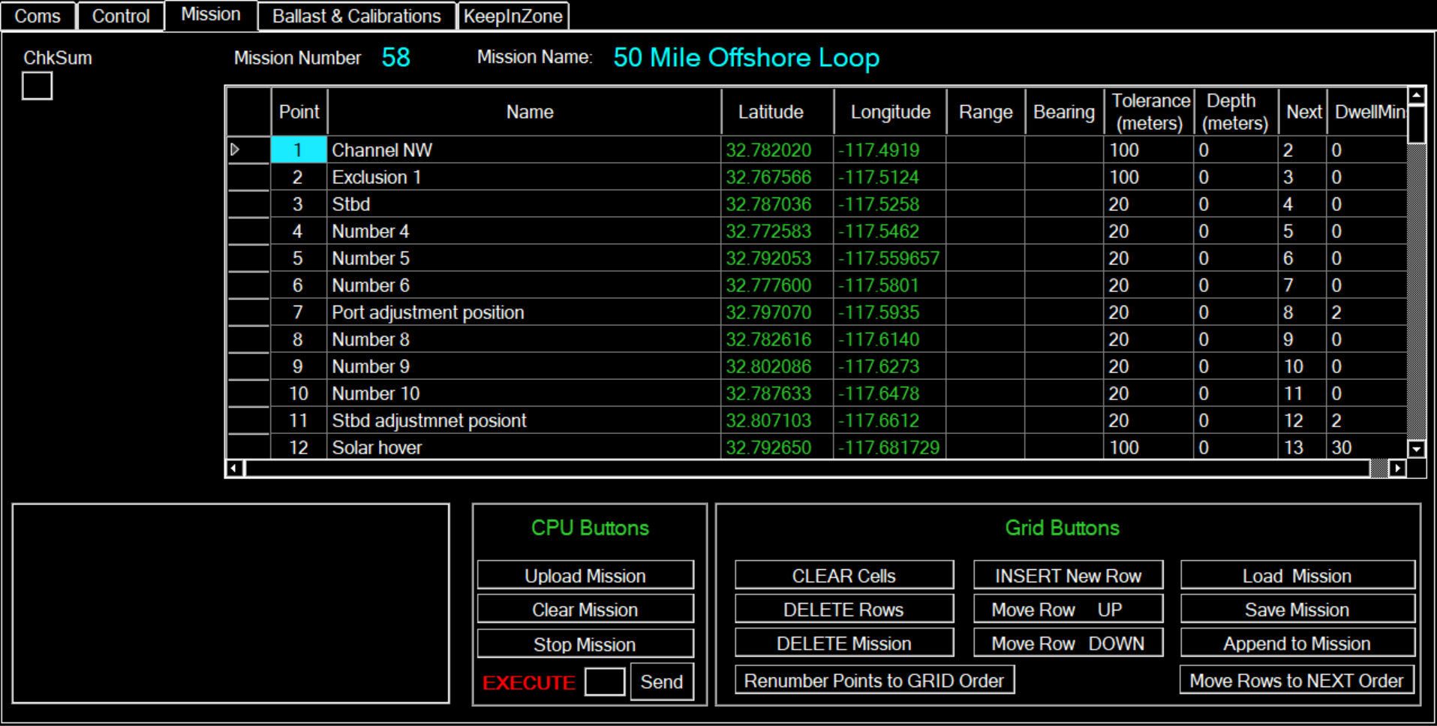Click the grid scroll up arrow

tap(1416, 95)
